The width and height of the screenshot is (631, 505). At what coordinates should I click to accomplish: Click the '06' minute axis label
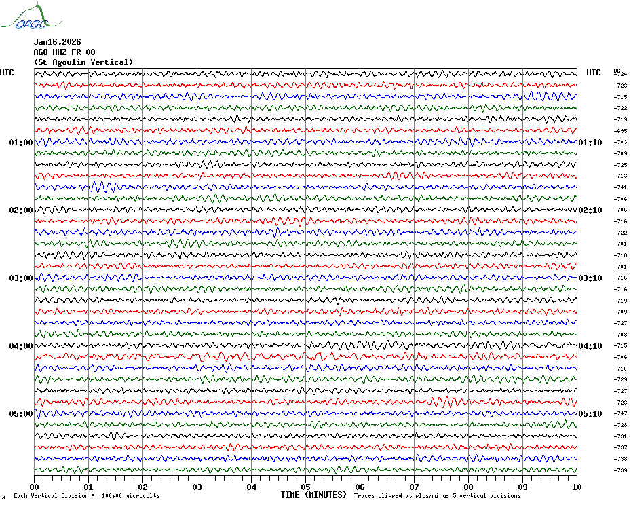coord(360,487)
